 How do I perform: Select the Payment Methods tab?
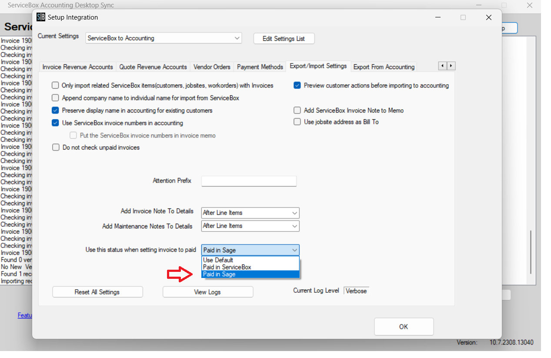260,67
